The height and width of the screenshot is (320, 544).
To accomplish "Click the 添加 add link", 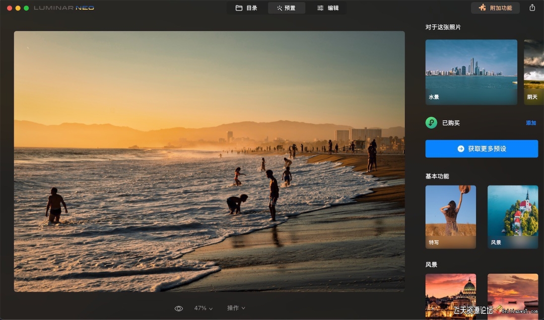I will 531,123.
